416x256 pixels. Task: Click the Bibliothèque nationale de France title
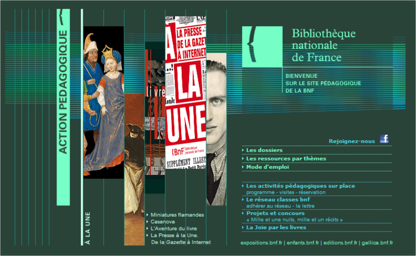[x=324, y=45]
